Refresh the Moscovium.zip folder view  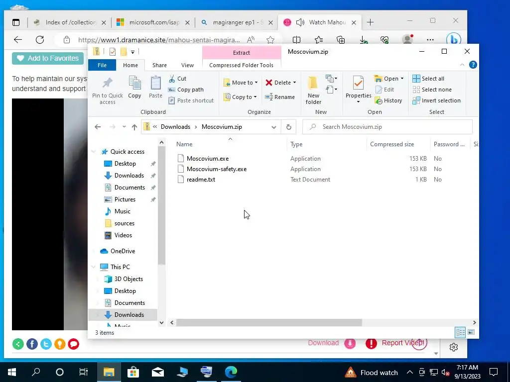[288, 127]
